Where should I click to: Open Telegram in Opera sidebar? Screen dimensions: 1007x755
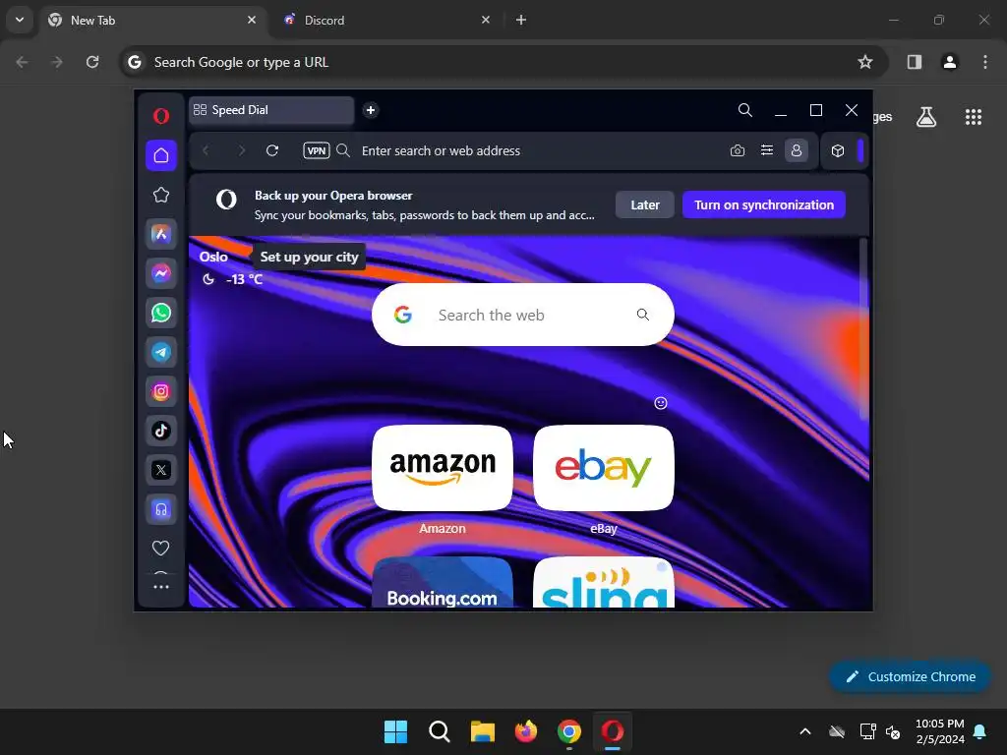(x=161, y=352)
